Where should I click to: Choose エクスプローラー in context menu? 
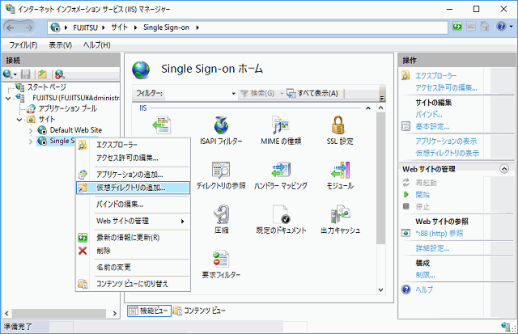pos(133,145)
